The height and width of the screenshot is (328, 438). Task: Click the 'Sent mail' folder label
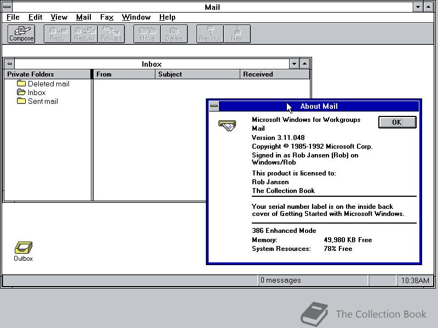click(x=43, y=101)
